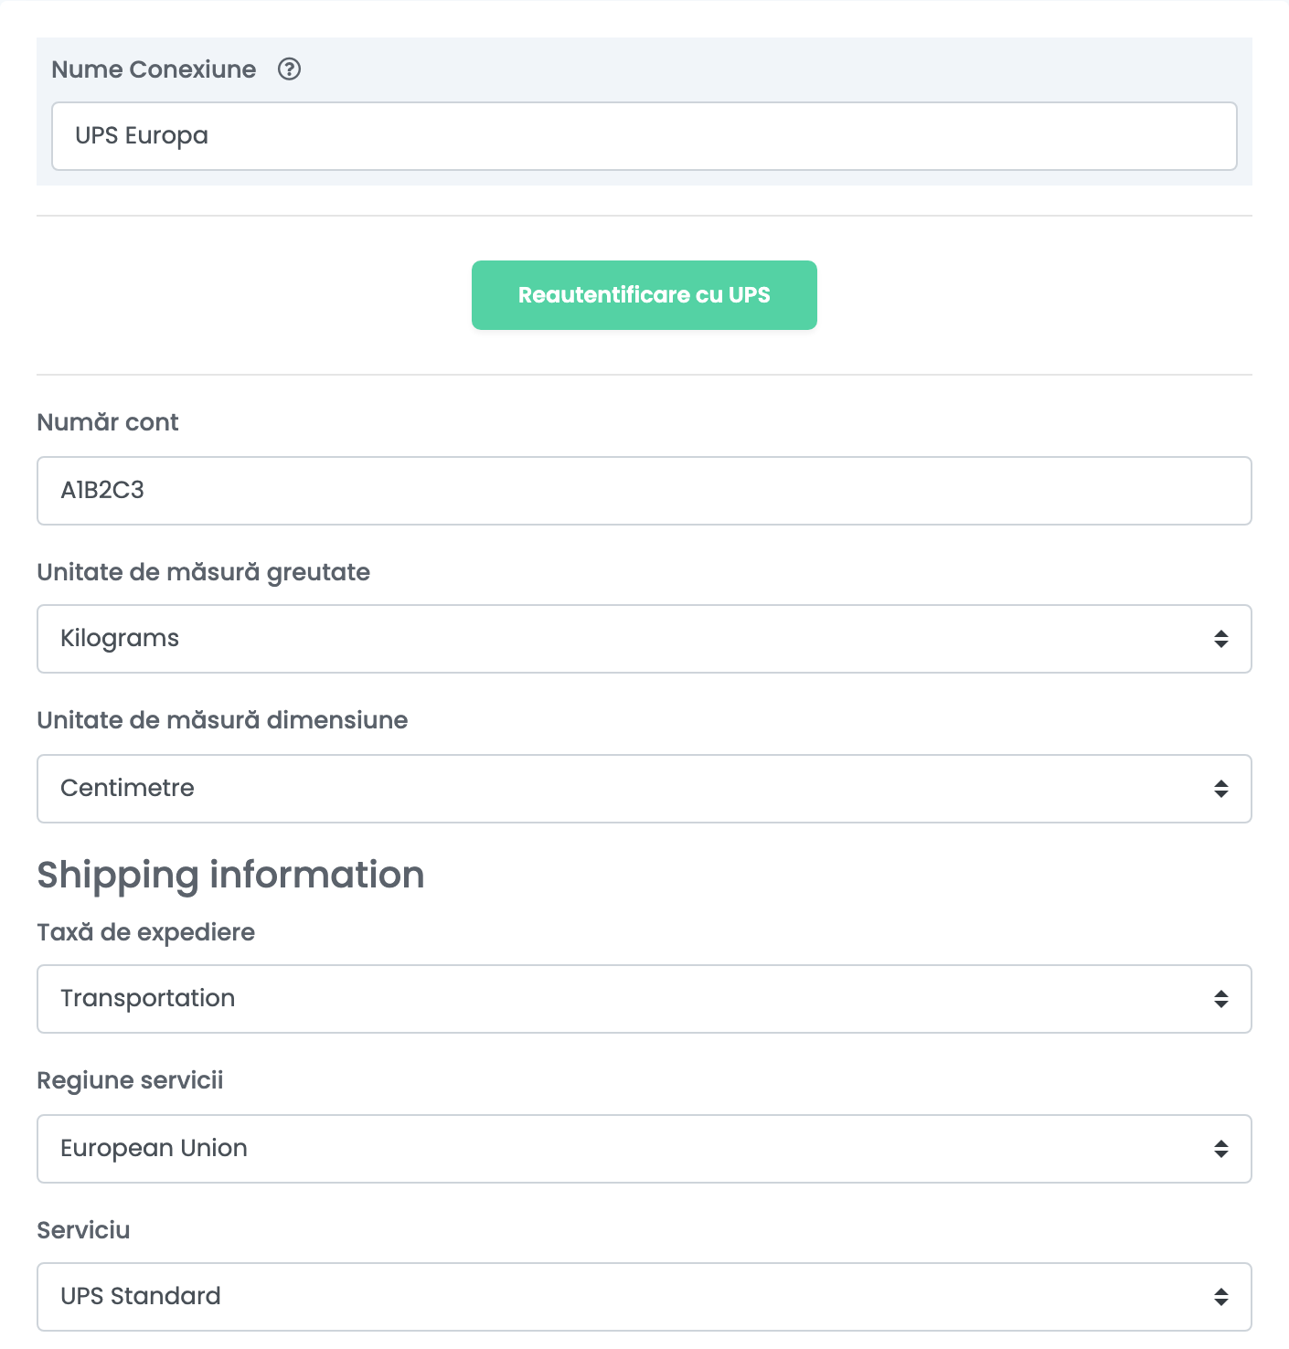Expand the Transportation shipping charge dropdown
The height and width of the screenshot is (1349, 1289).
pyautogui.click(x=644, y=999)
